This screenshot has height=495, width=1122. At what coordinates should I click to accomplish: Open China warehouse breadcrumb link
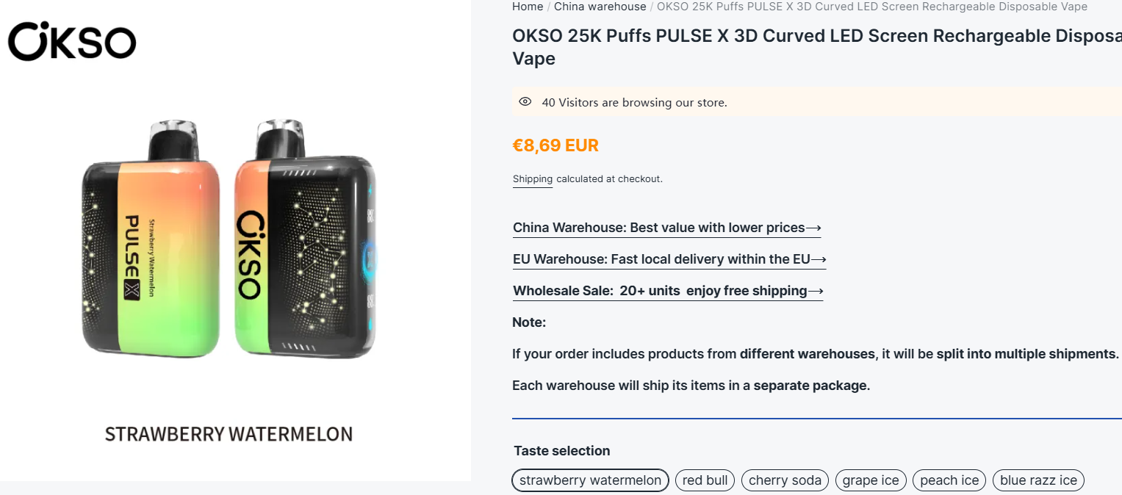pyautogui.click(x=600, y=7)
